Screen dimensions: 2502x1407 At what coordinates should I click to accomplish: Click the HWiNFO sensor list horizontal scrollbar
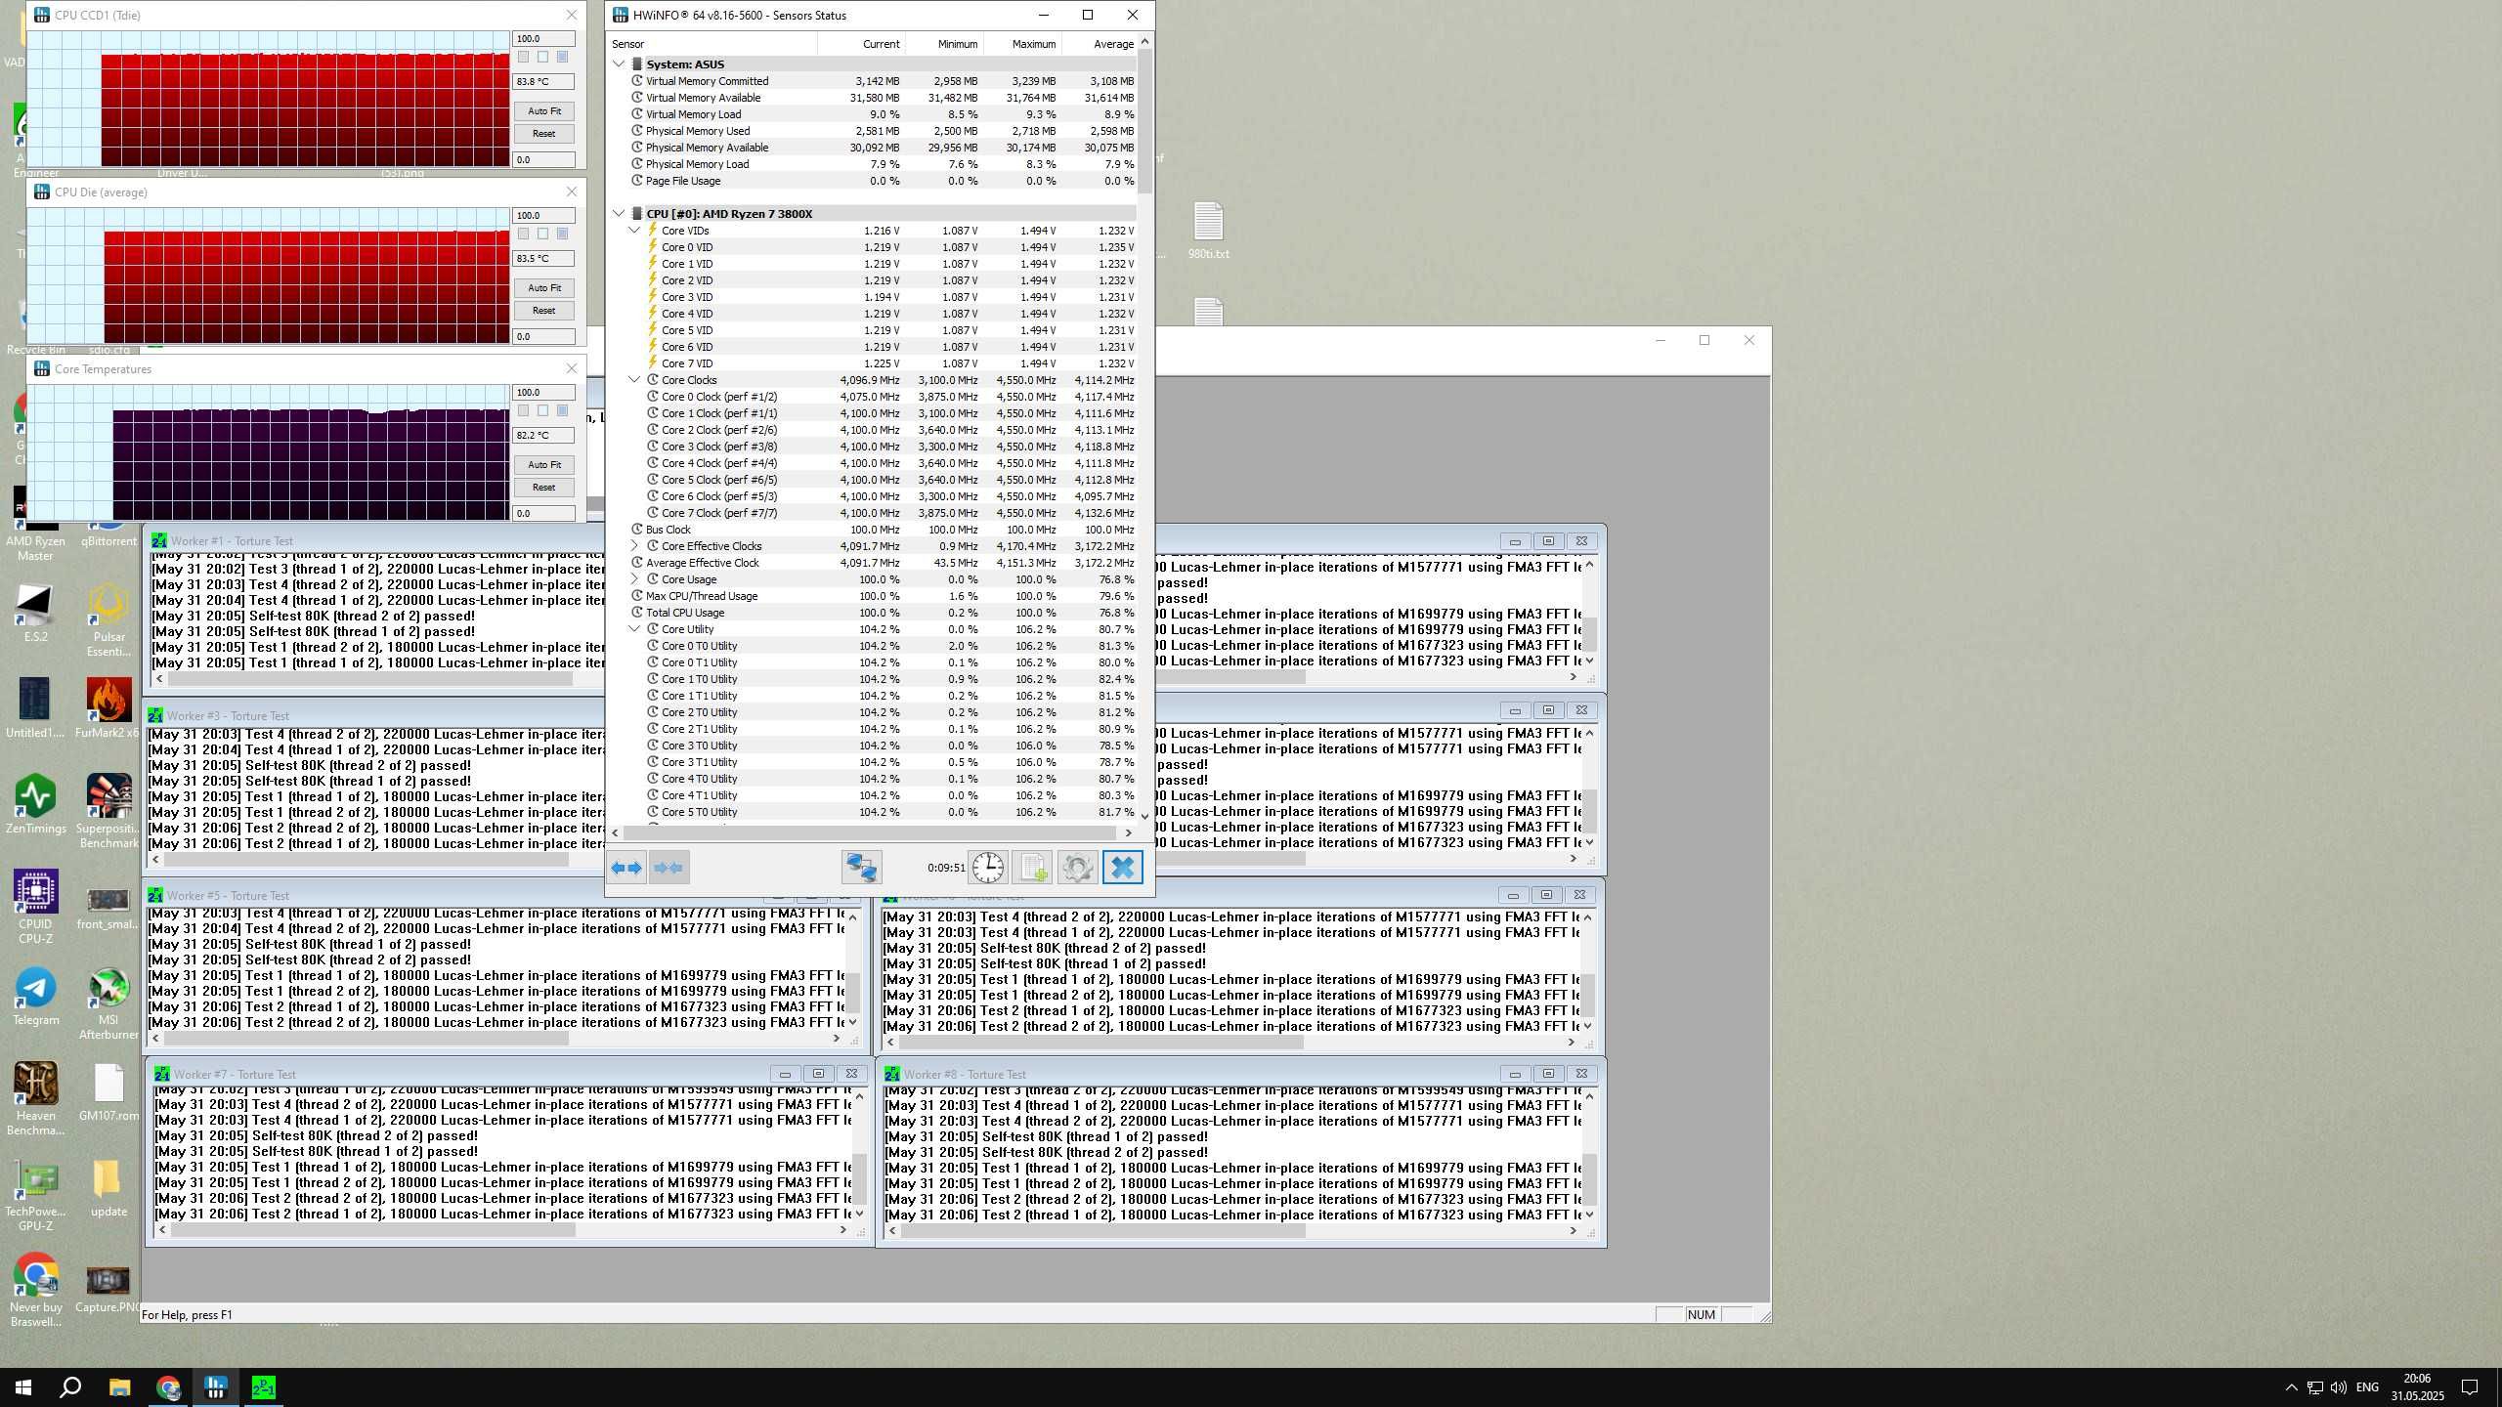(870, 833)
